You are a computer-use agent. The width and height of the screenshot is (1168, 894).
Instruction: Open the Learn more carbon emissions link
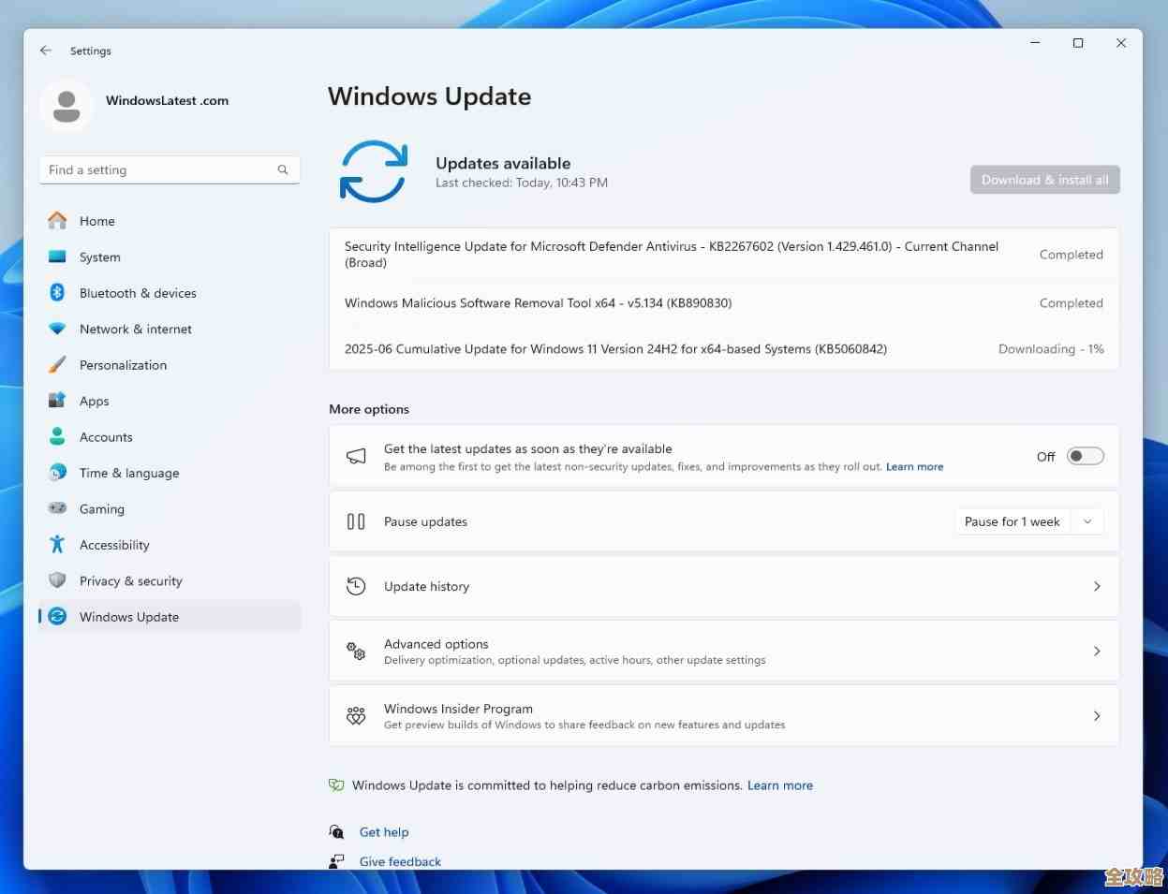click(779, 785)
